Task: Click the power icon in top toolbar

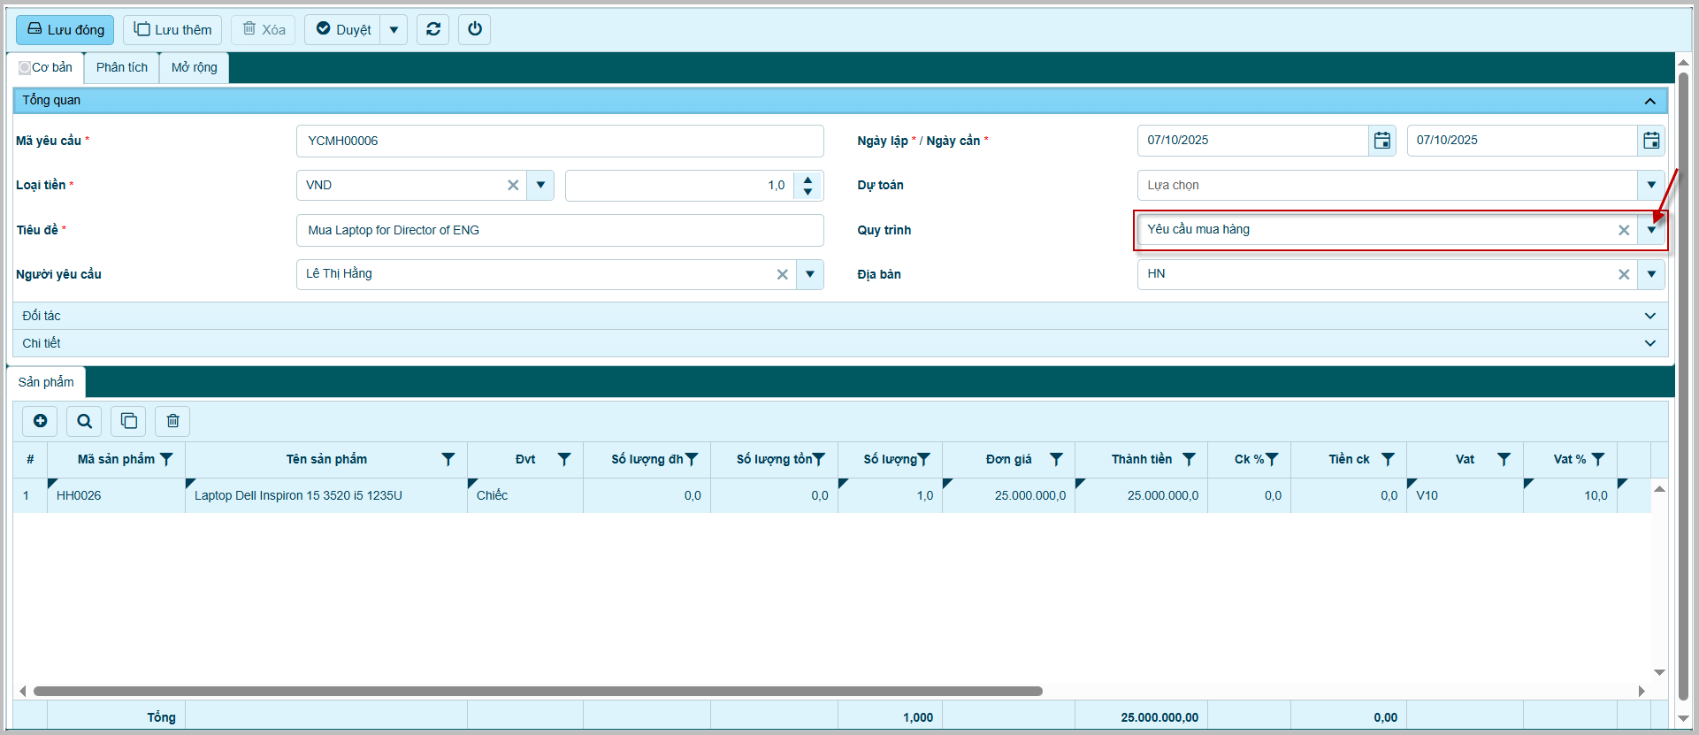Action: pos(475,29)
